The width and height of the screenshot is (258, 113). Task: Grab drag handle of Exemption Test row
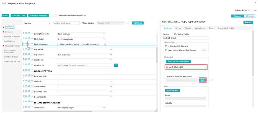[x=23, y=33]
